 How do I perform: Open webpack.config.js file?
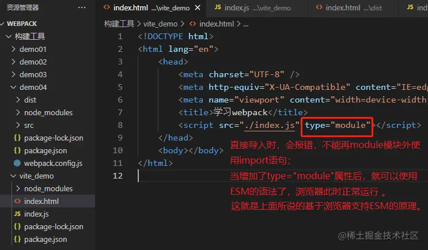pyautogui.click(x=53, y=163)
